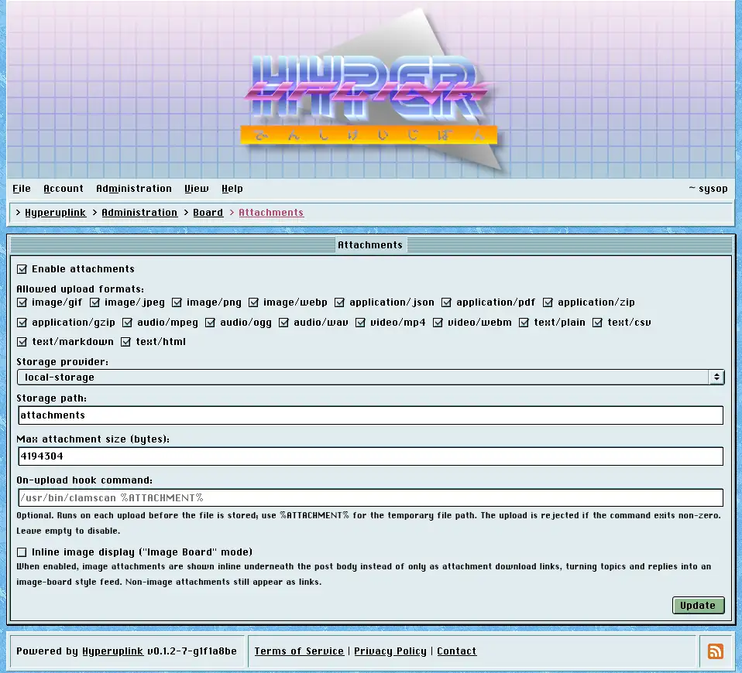Disable video/webm uploads

pos(438,323)
